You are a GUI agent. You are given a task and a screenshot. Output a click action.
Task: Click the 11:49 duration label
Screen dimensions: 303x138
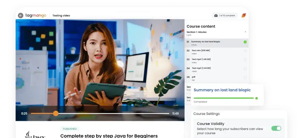(175, 114)
